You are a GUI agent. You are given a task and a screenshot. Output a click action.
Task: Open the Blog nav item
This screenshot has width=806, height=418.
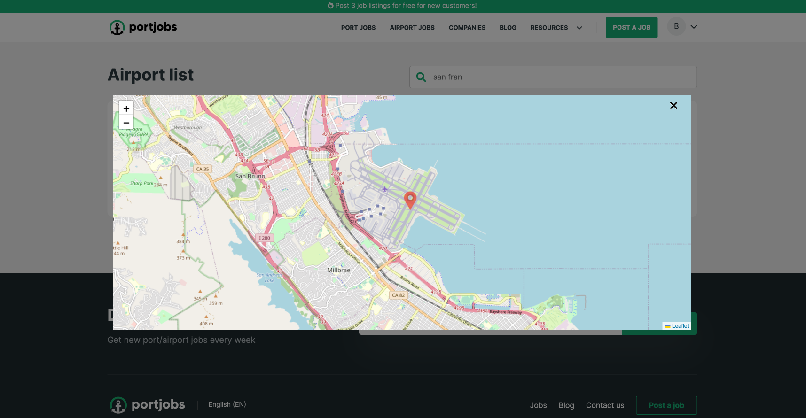pos(508,28)
